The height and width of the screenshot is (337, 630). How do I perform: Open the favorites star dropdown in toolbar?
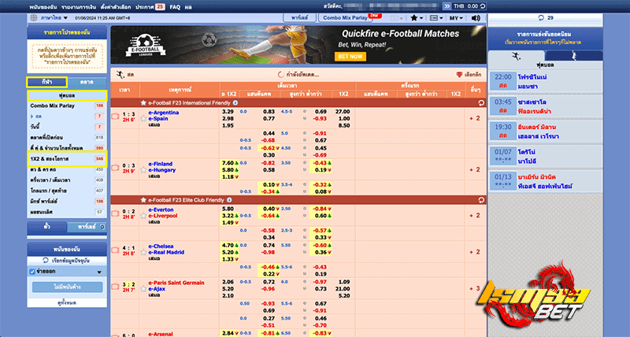[x=417, y=18]
